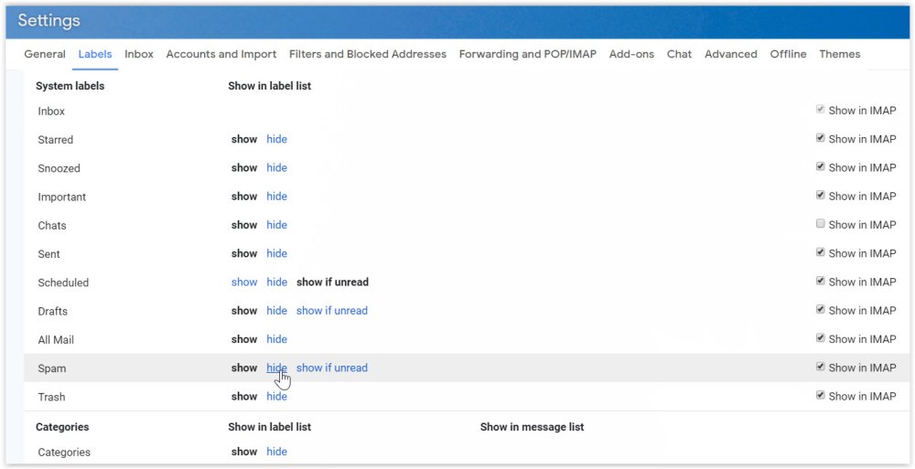Hide the All Mail label
Image resolution: width=915 pixels, height=469 pixels.
click(276, 339)
